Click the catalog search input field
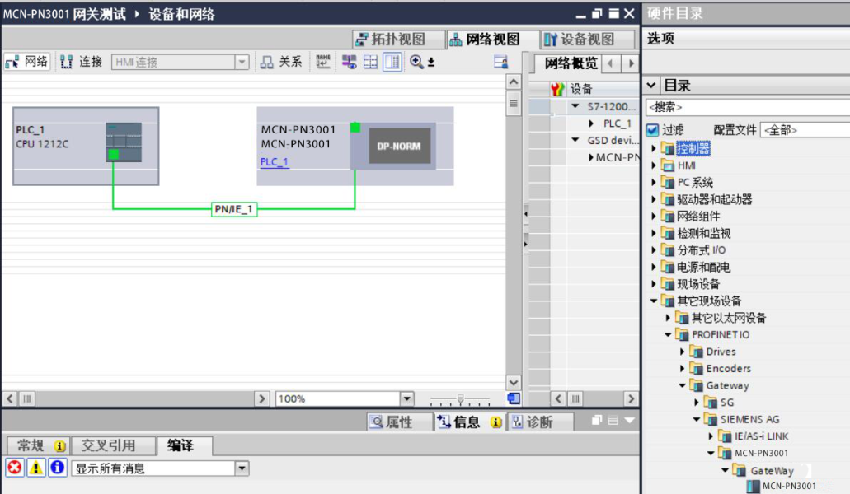Image resolution: width=850 pixels, height=494 pixels. (746, 107)
